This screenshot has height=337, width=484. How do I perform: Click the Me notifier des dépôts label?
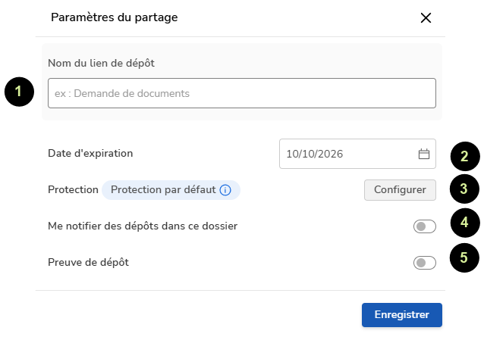[143, 226]
